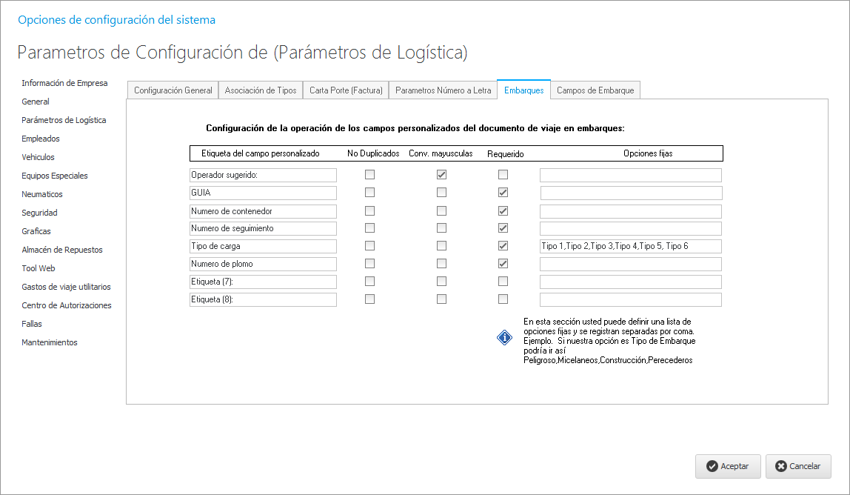This screenshot has height=495, width=850.
Task: Switch to Configuración General tab
Action: coord(173,90)
